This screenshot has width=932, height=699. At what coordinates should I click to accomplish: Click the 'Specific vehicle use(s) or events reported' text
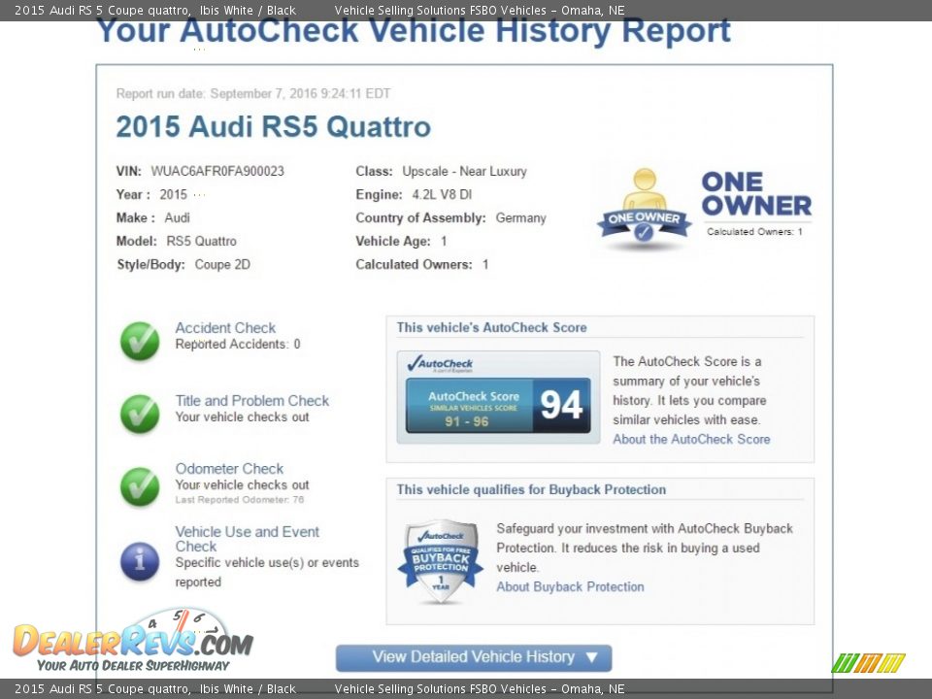pyautogui.click(x=267, y=573)
